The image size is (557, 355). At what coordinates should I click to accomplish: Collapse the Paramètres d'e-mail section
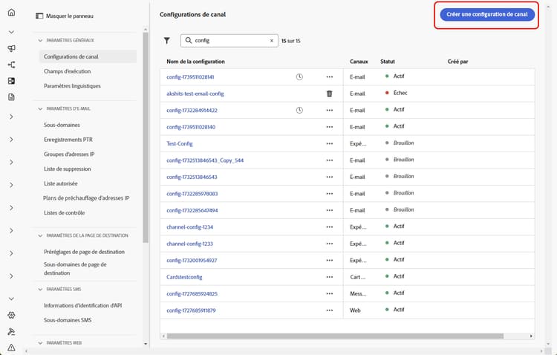pyautogui.click(x=39, y=108)
